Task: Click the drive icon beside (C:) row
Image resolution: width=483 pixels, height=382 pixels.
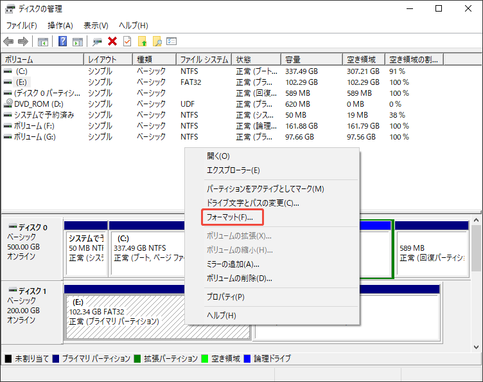Action: click(x=8, y=71)
